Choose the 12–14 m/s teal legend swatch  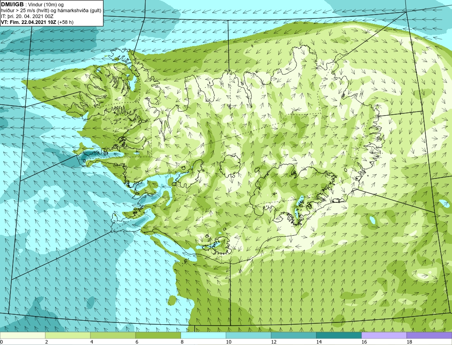coord(294,335)
